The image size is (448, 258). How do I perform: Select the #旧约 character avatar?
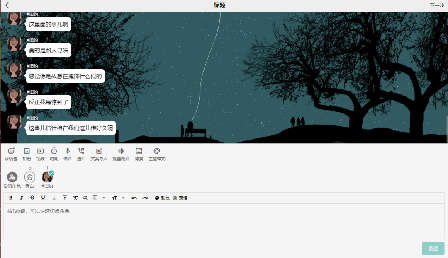pos(47,177)
